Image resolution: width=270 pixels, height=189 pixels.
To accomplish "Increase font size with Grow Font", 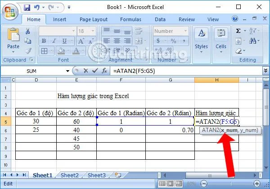I will [81, 41].
